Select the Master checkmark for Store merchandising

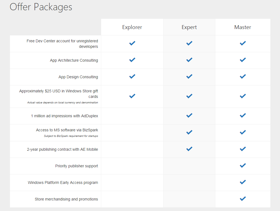pos(243,199)
